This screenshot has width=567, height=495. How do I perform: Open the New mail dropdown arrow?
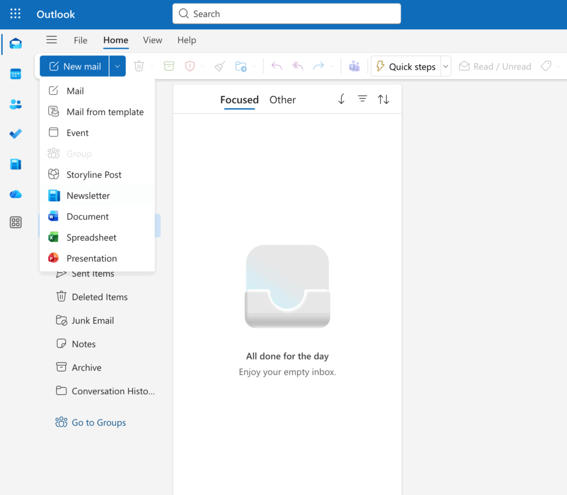point(117,66)
